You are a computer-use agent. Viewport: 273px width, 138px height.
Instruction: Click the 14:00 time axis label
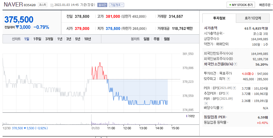click(159, 128)
